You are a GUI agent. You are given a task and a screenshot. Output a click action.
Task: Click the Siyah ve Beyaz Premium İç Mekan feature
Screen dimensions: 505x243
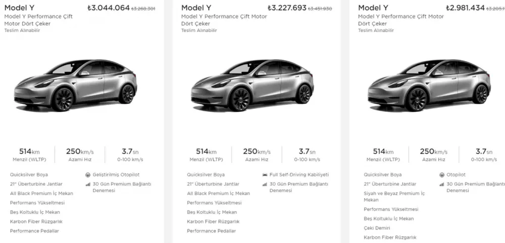[394, 194]
